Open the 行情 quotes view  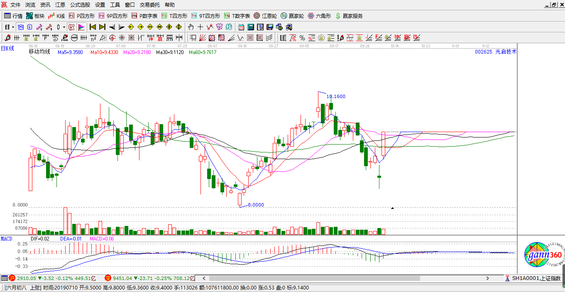coord(13,16)
